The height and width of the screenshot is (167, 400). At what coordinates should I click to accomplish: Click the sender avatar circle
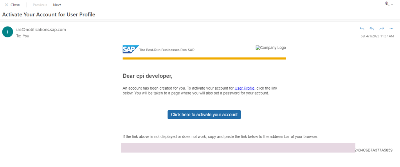pyautogui.click(x=7, y=32)
